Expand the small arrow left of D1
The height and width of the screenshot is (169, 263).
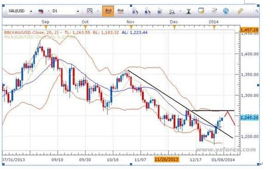49,11
